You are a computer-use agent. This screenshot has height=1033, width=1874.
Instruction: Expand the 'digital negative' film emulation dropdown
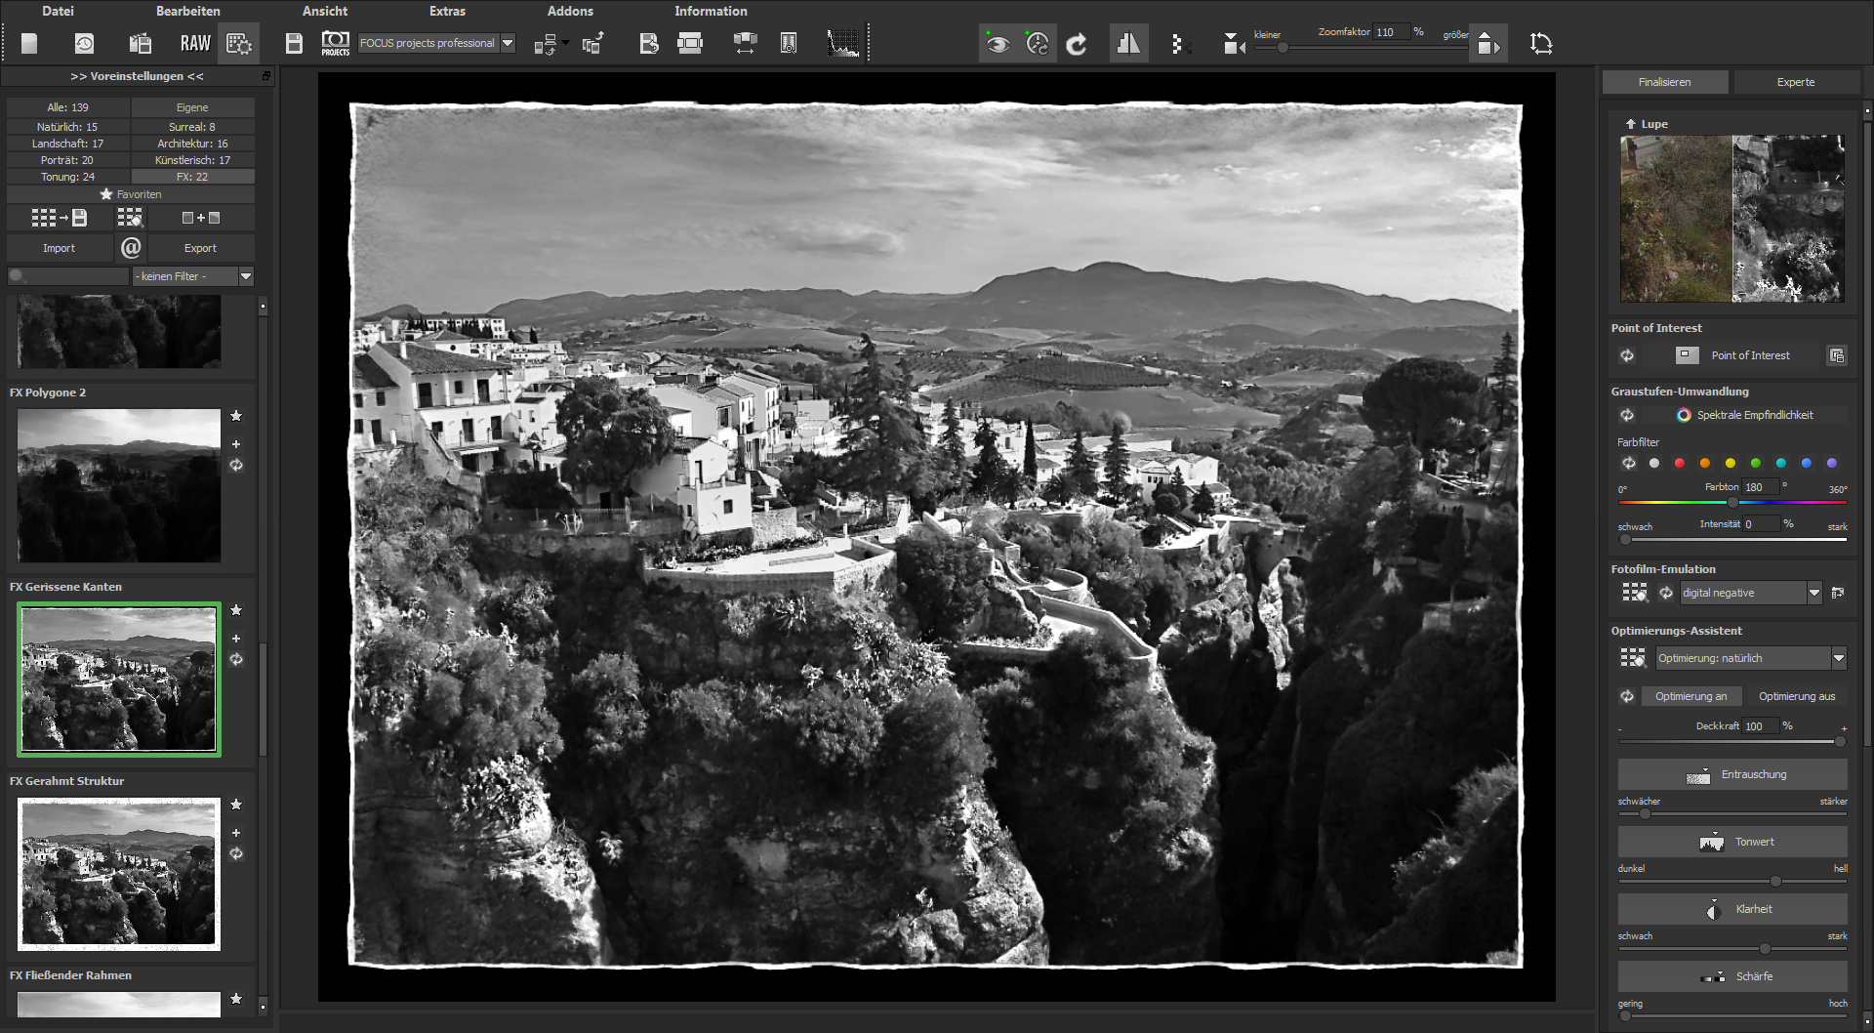(x=1814, y=592)
